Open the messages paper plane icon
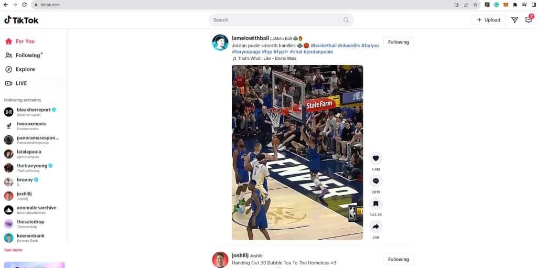The width and height of the screenshot is (537, 268). point(514,20)
